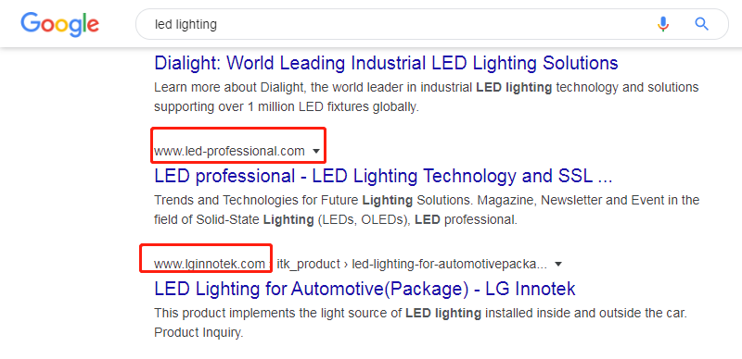742x359 pixels.
Task: Click the Google logo
Action: (59, 24)
